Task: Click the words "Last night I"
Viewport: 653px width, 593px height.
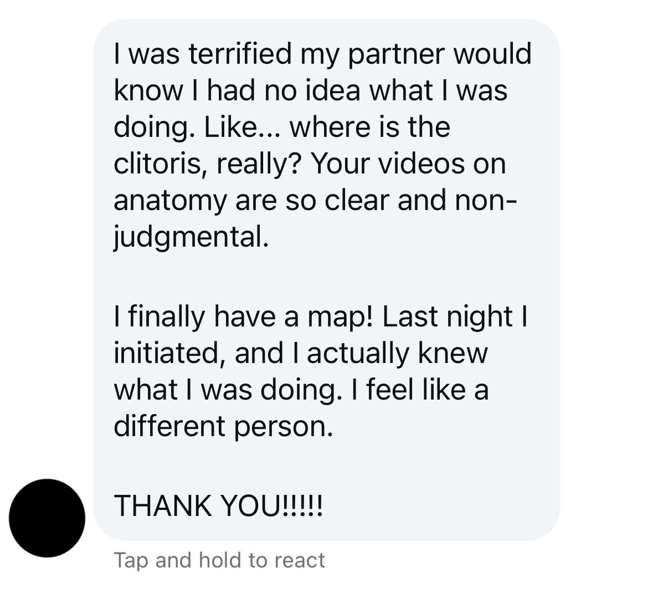Action: (x=454, y=316)
